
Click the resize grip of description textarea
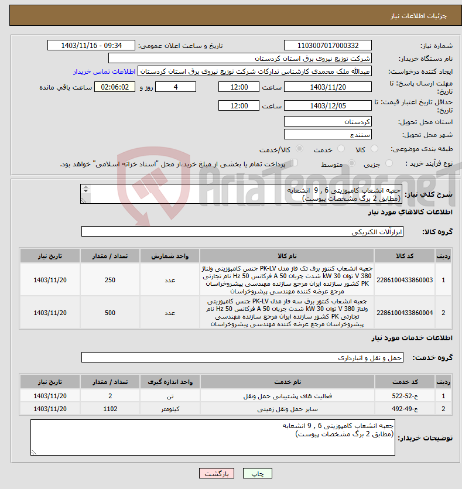(x=84, y=200)
